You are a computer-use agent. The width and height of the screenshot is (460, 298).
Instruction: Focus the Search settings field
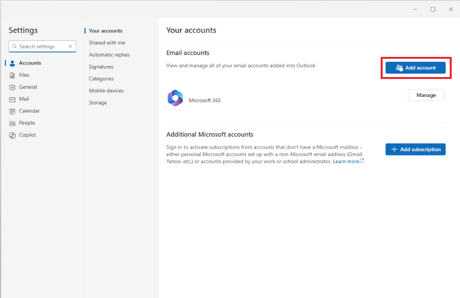(x=43, y=46)
